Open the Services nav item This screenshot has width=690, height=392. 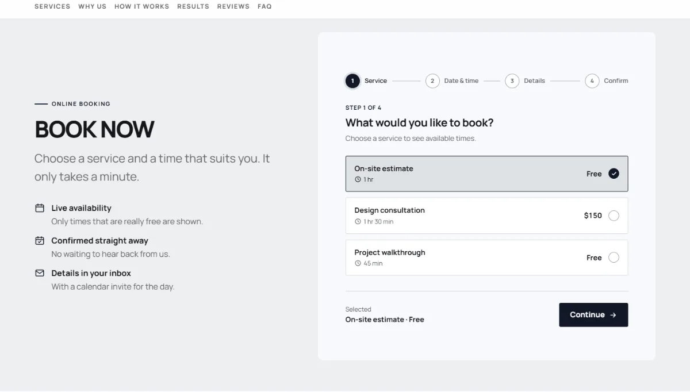52,6
